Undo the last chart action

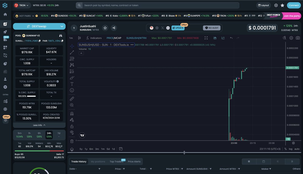[231, 38]
